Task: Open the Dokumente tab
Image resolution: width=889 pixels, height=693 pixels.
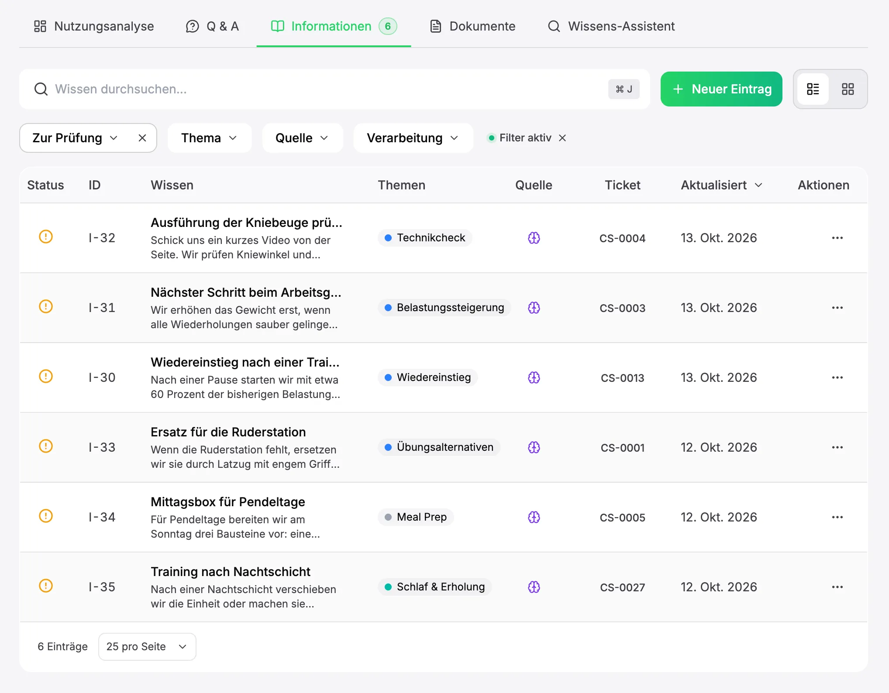Action: click(x=472, y=26)
